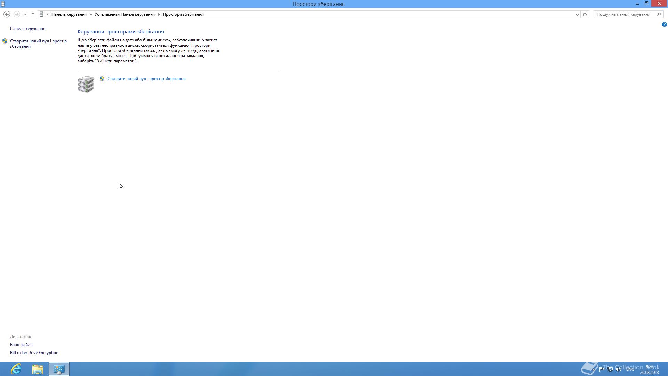Go back using the back arrow
668x376 pixels.
7,14
